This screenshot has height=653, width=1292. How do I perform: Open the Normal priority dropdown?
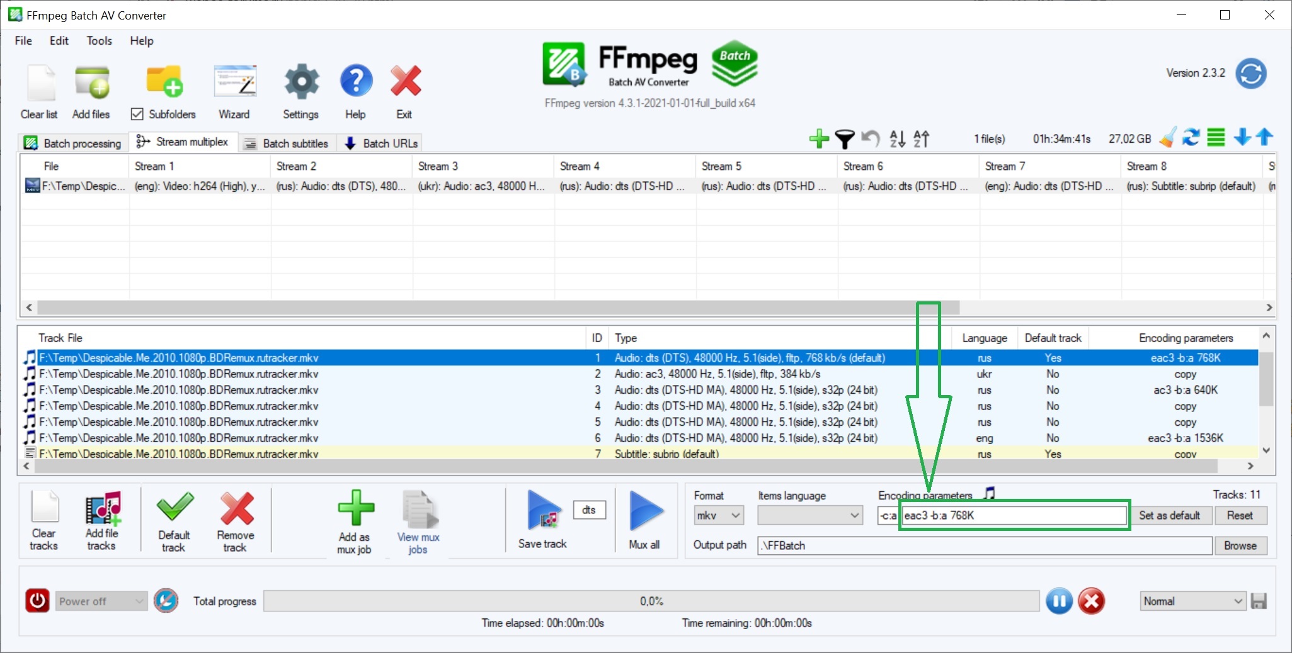pyautogui.click(x=1192, y=601)
